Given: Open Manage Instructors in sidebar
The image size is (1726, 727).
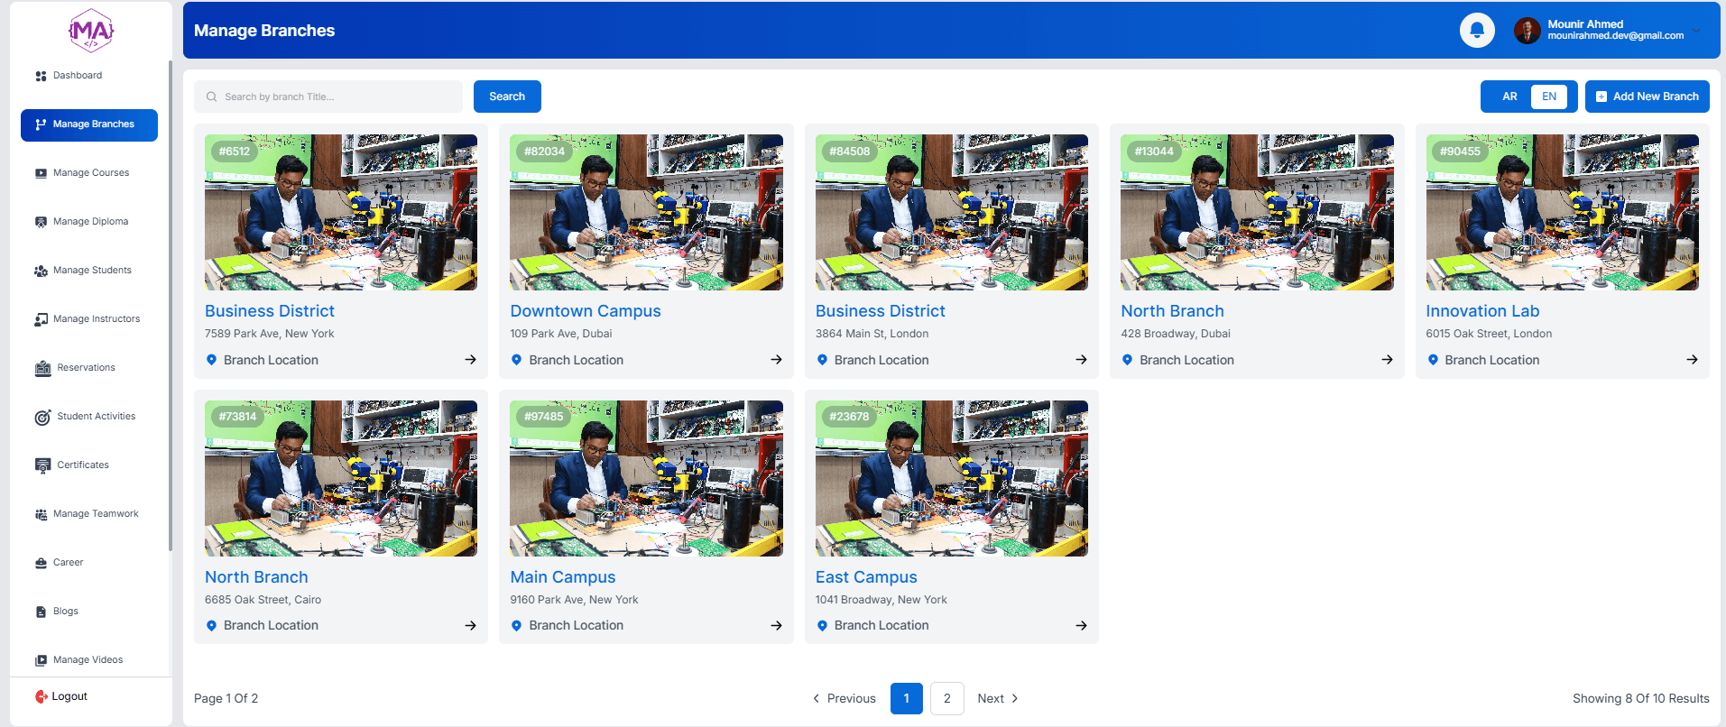Looking at the screenshot, I should click(96, 319).
